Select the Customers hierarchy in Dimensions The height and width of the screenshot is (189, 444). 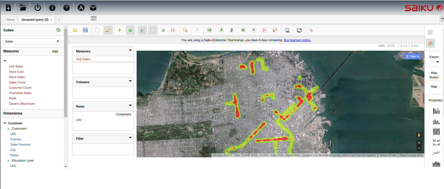point(19,129)
